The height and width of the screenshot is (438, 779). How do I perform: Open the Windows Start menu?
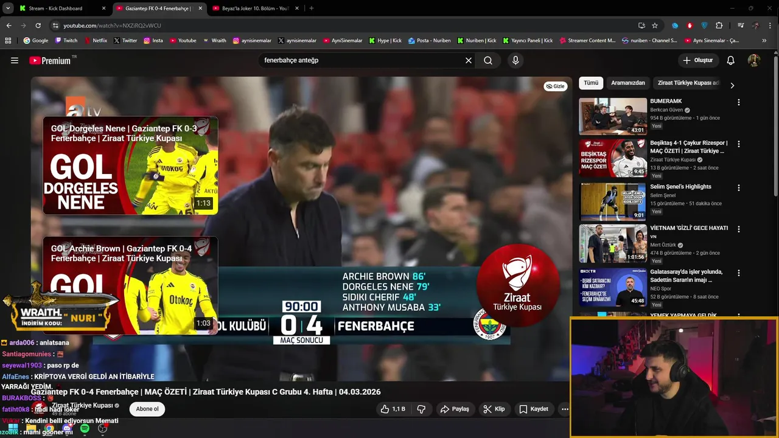(x=13, y=429)
